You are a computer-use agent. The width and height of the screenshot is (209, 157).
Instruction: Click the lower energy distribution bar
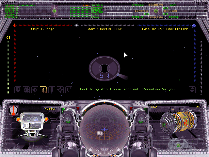click(156, 14)
